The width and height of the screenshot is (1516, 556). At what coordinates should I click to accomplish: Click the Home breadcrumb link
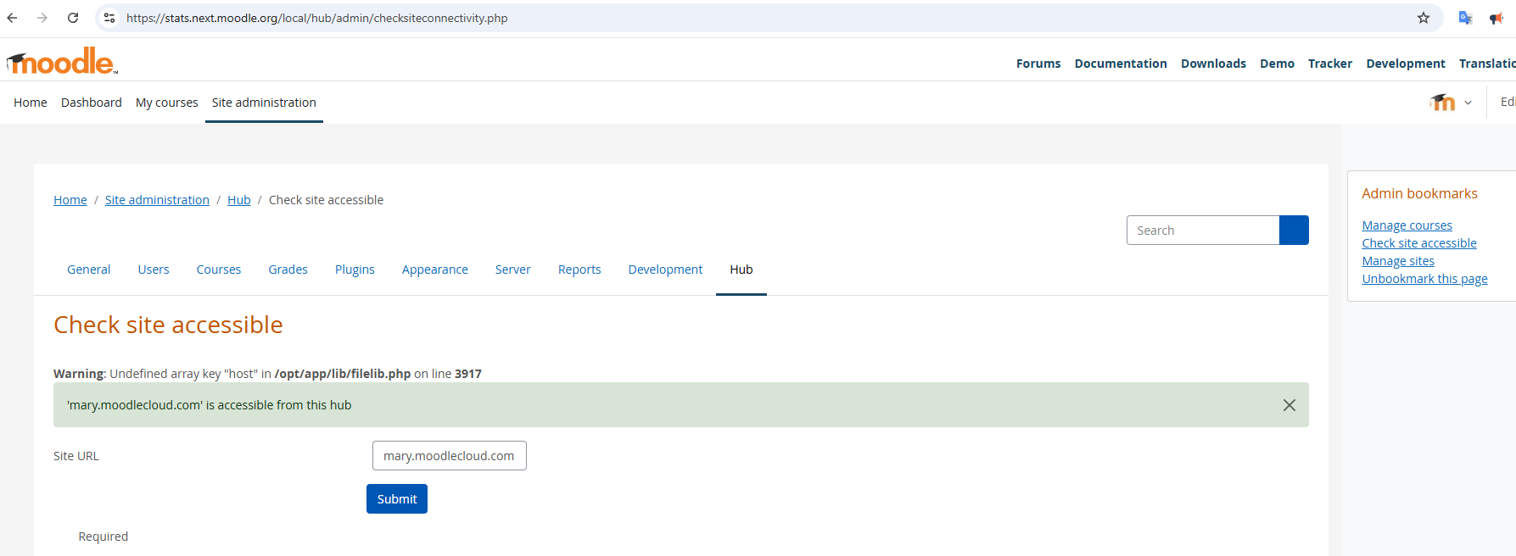(70, 200)
